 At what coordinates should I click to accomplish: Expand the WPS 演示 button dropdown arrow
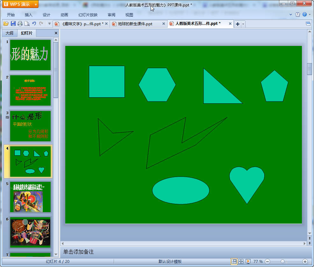pyautogui.click(x=36, y=4)
